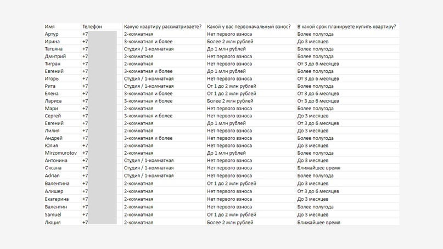Select the name cell "Samuel"
The width and height of the screenshot is (443, 249).
click(53, 214)
